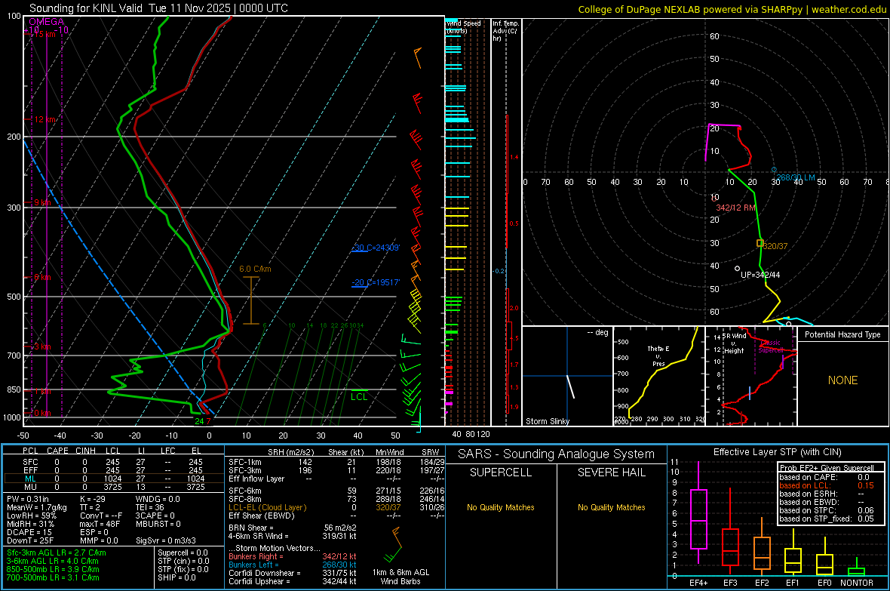Screen dimensions: 890x591
Task: Select the 'Sfc-3km AGL LR = 2.7 C/km' line
Action: click(x=57, y=553)
